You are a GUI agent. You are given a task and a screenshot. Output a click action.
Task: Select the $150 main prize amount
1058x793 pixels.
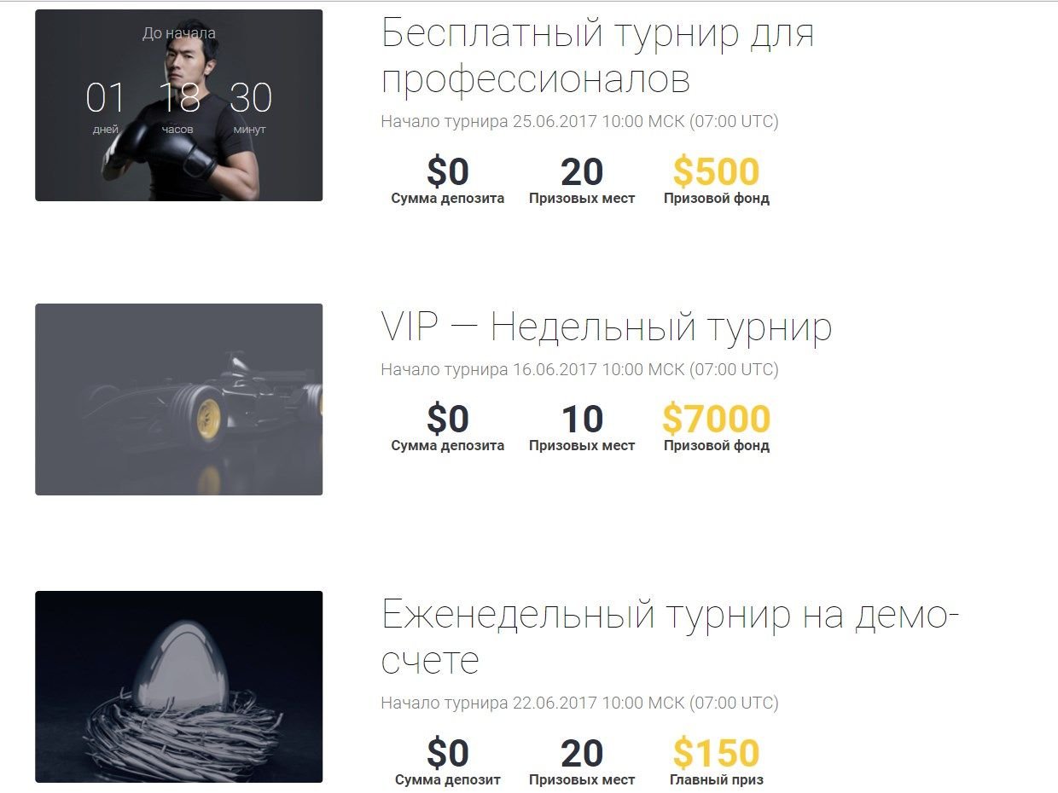pyautogui.click(x=716, y=754)
